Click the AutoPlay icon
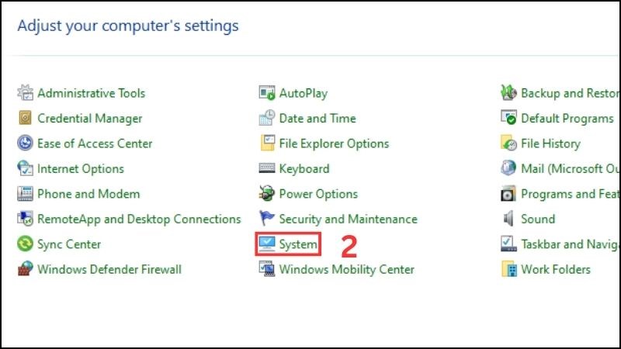Viewport: 621px width, 349px height. coord(267,93)
